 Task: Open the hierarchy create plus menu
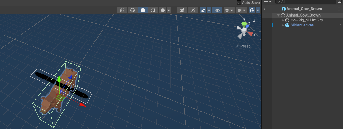tap(268, 2)
